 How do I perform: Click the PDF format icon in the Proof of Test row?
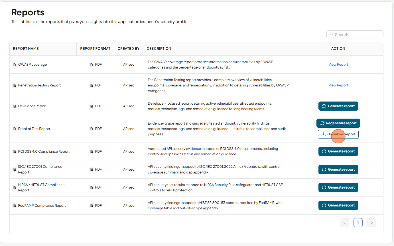click(x=92, y=129)
